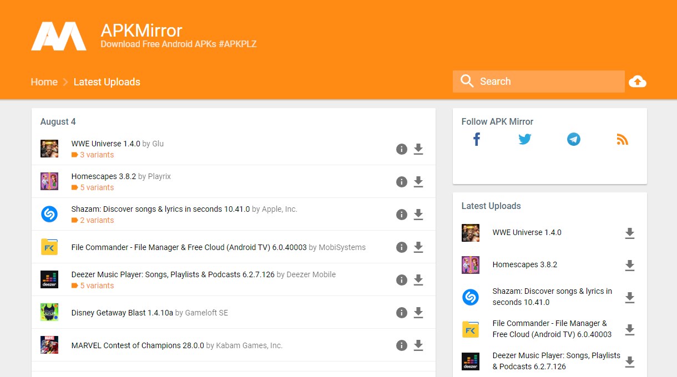Download File Commander in Latest Uploads sidebar
The width and height of the screenshot is (677, 377).
pyautogui.click(x=629, y=329)
